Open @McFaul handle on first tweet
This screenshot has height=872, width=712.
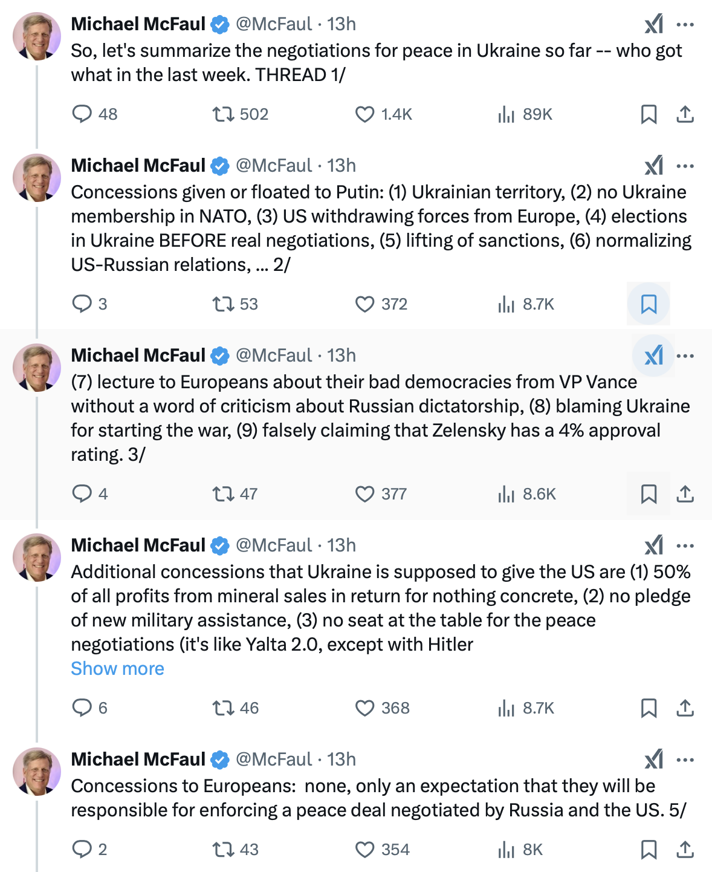point(274,24)
